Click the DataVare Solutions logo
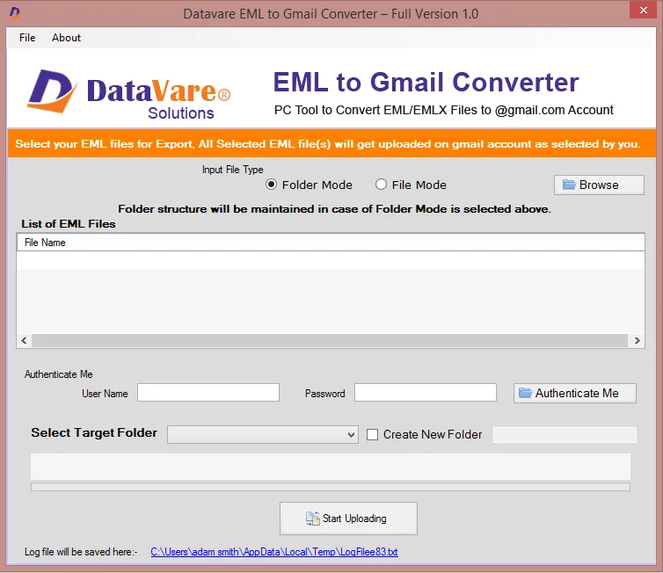 129,94
